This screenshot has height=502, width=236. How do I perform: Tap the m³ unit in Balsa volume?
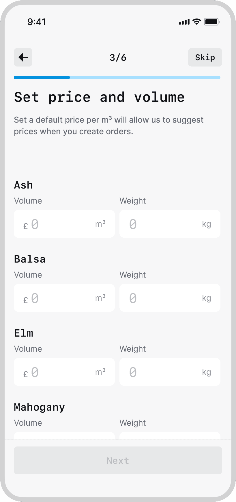click(100, 298)
